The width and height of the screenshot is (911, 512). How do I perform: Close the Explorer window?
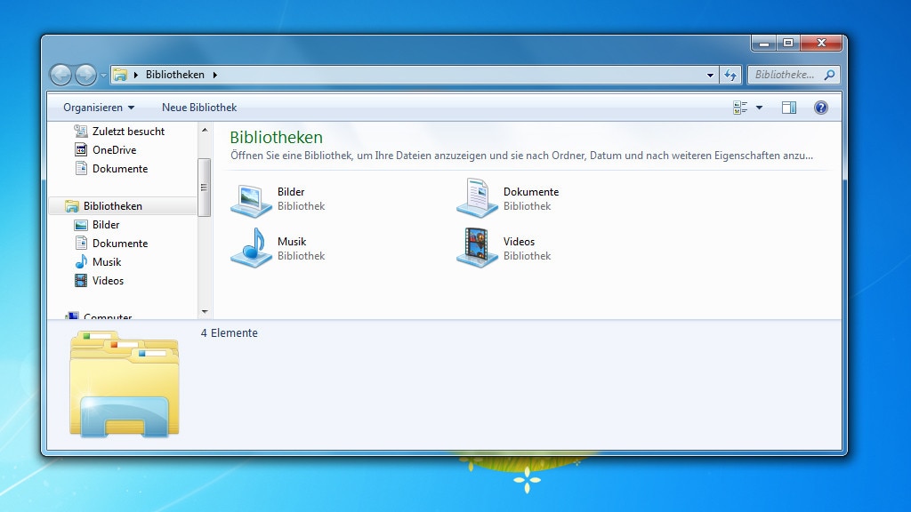[x=821, y=43]
